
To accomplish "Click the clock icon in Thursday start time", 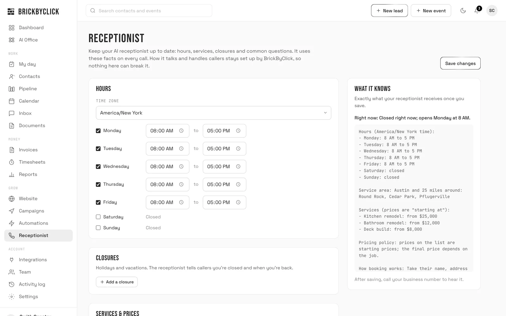I will tap(181, 185).
